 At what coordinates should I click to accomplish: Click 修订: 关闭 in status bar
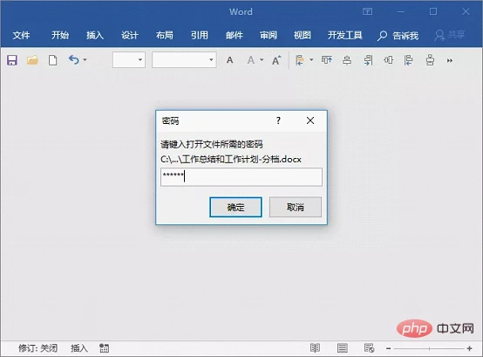[x=37, y=348]
